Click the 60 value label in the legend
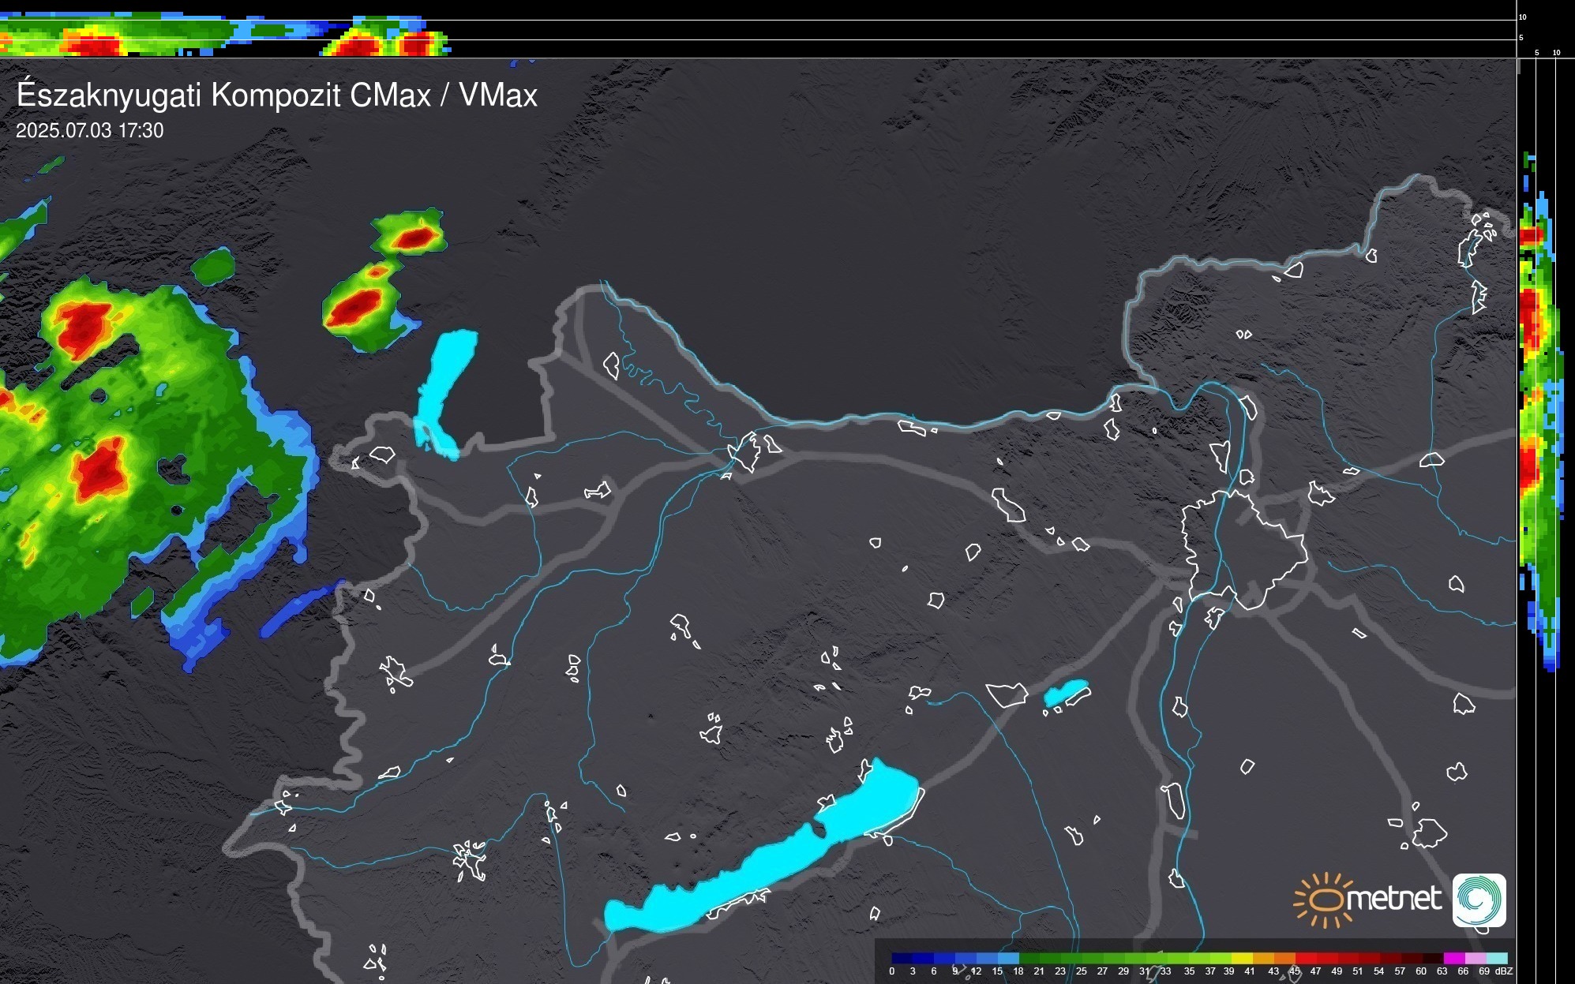 click(1420, 971)
